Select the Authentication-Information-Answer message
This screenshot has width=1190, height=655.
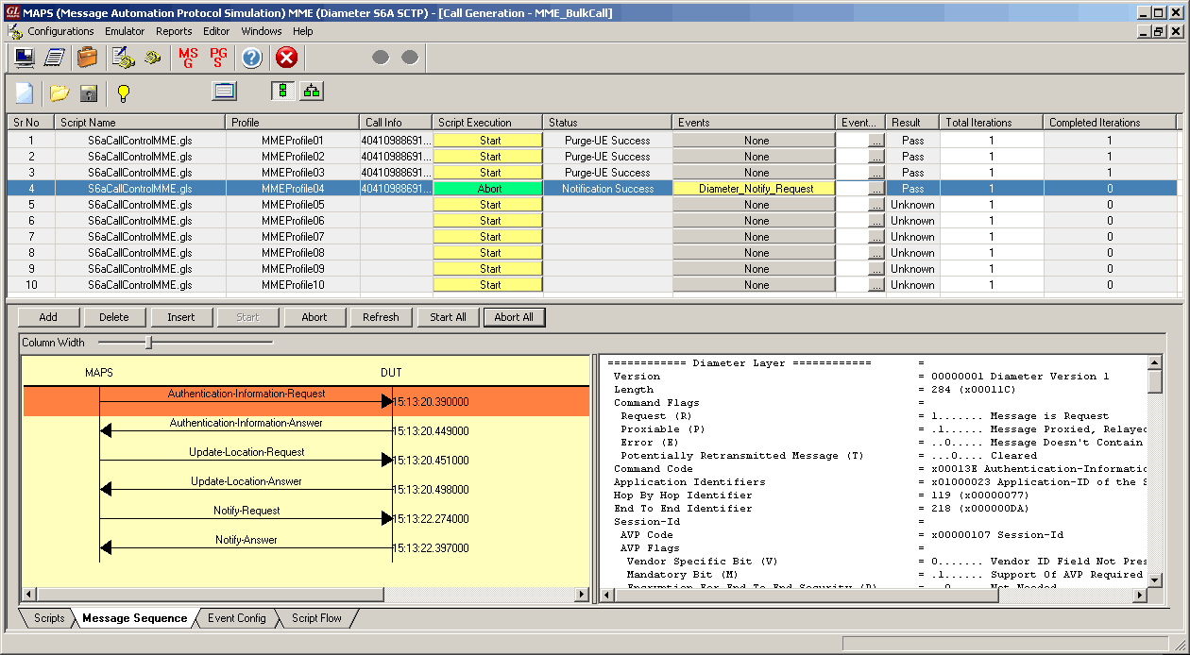[246, 423]
